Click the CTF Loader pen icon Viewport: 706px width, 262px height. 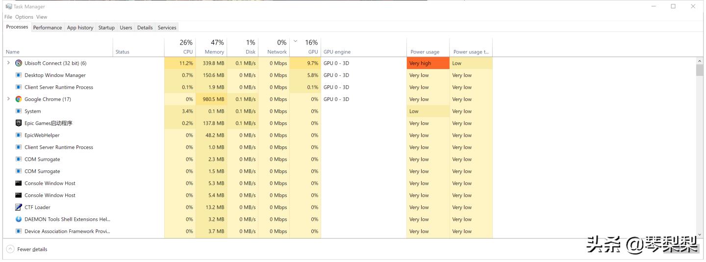19,207
